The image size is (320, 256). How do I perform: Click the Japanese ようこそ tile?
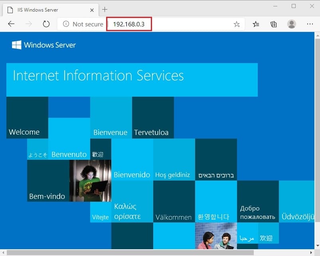tap(38, 149)
